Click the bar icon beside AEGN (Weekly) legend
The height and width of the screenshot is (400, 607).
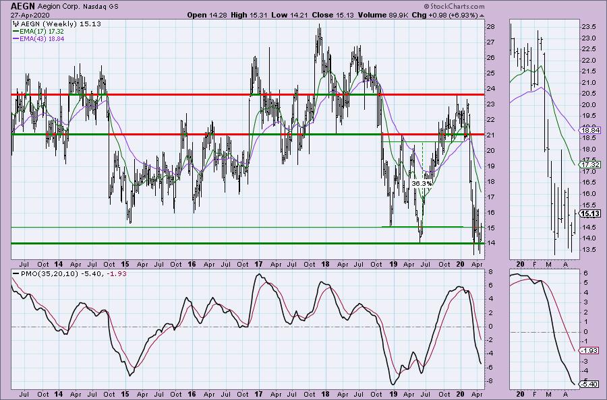tap(16, 24)
